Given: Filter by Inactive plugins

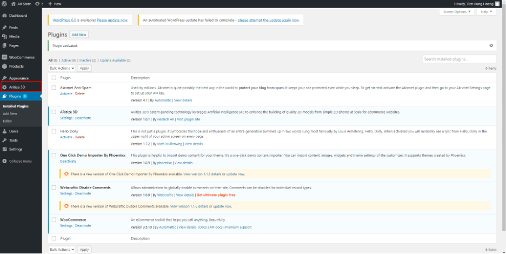Looking at the screenshot, I should pos(85,61).
